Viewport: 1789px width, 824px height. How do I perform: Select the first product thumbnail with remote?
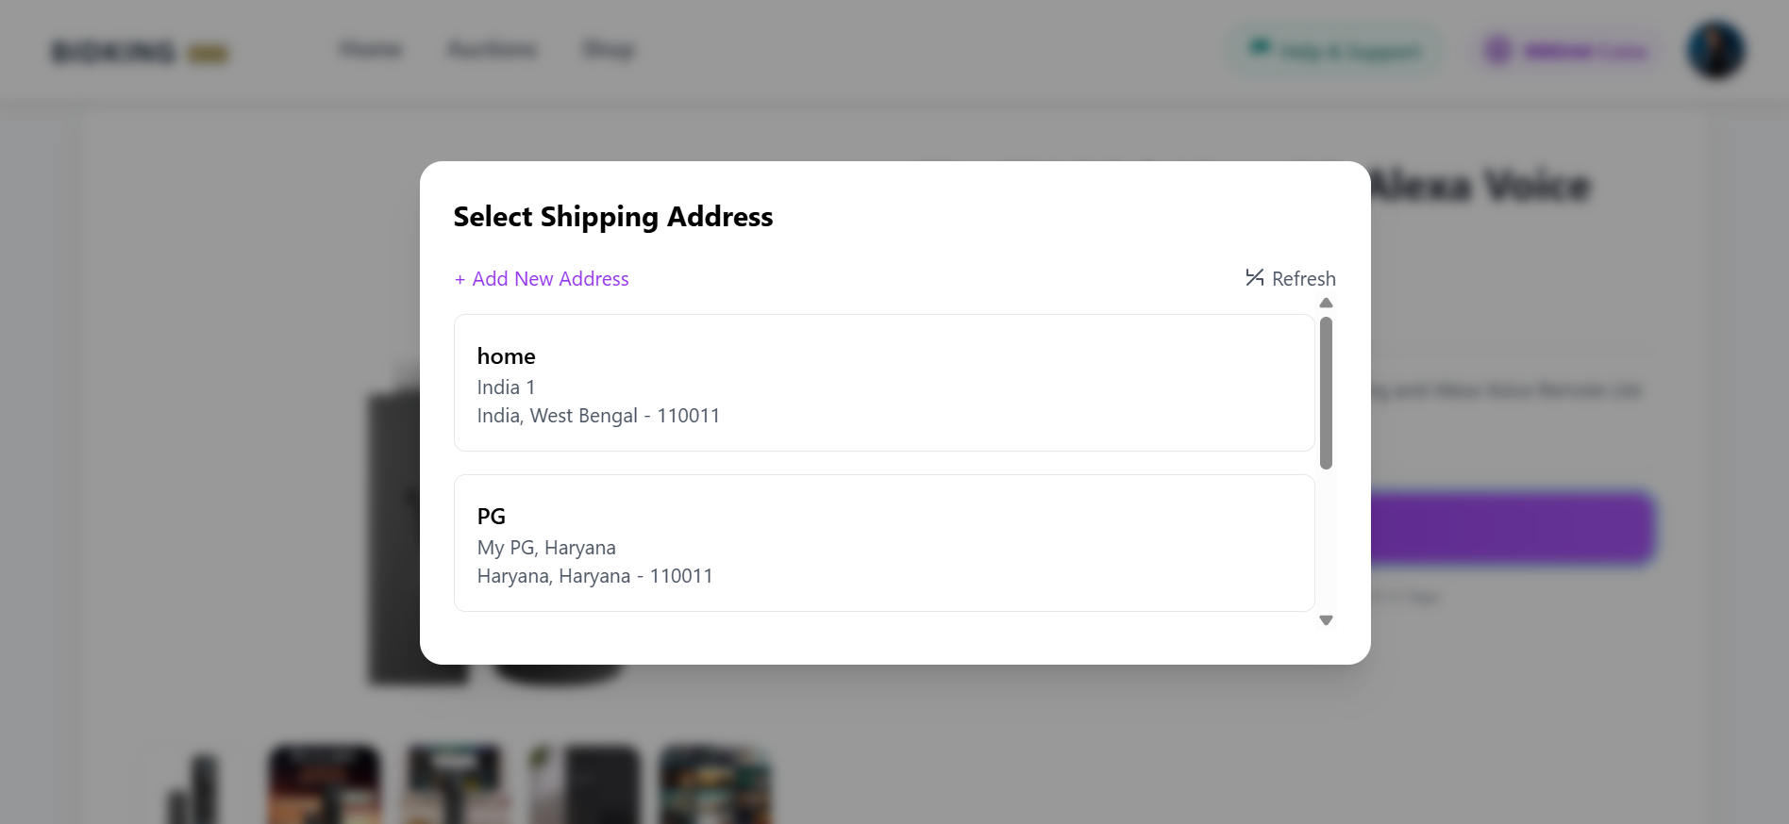193,787
